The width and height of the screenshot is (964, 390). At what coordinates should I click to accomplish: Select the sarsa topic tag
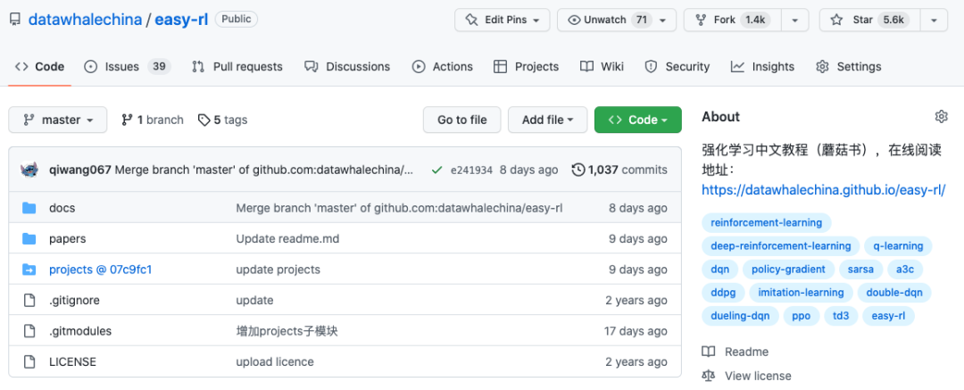[x=860, y=270]
